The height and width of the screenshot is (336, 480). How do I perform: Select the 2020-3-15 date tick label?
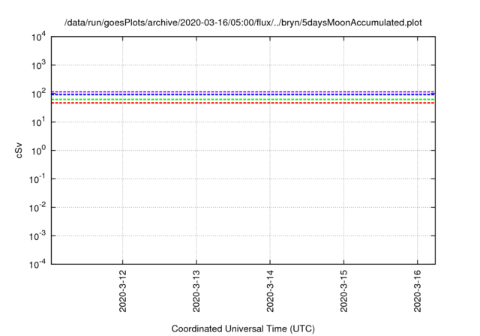pyautogui.click(x=343, y=292)
